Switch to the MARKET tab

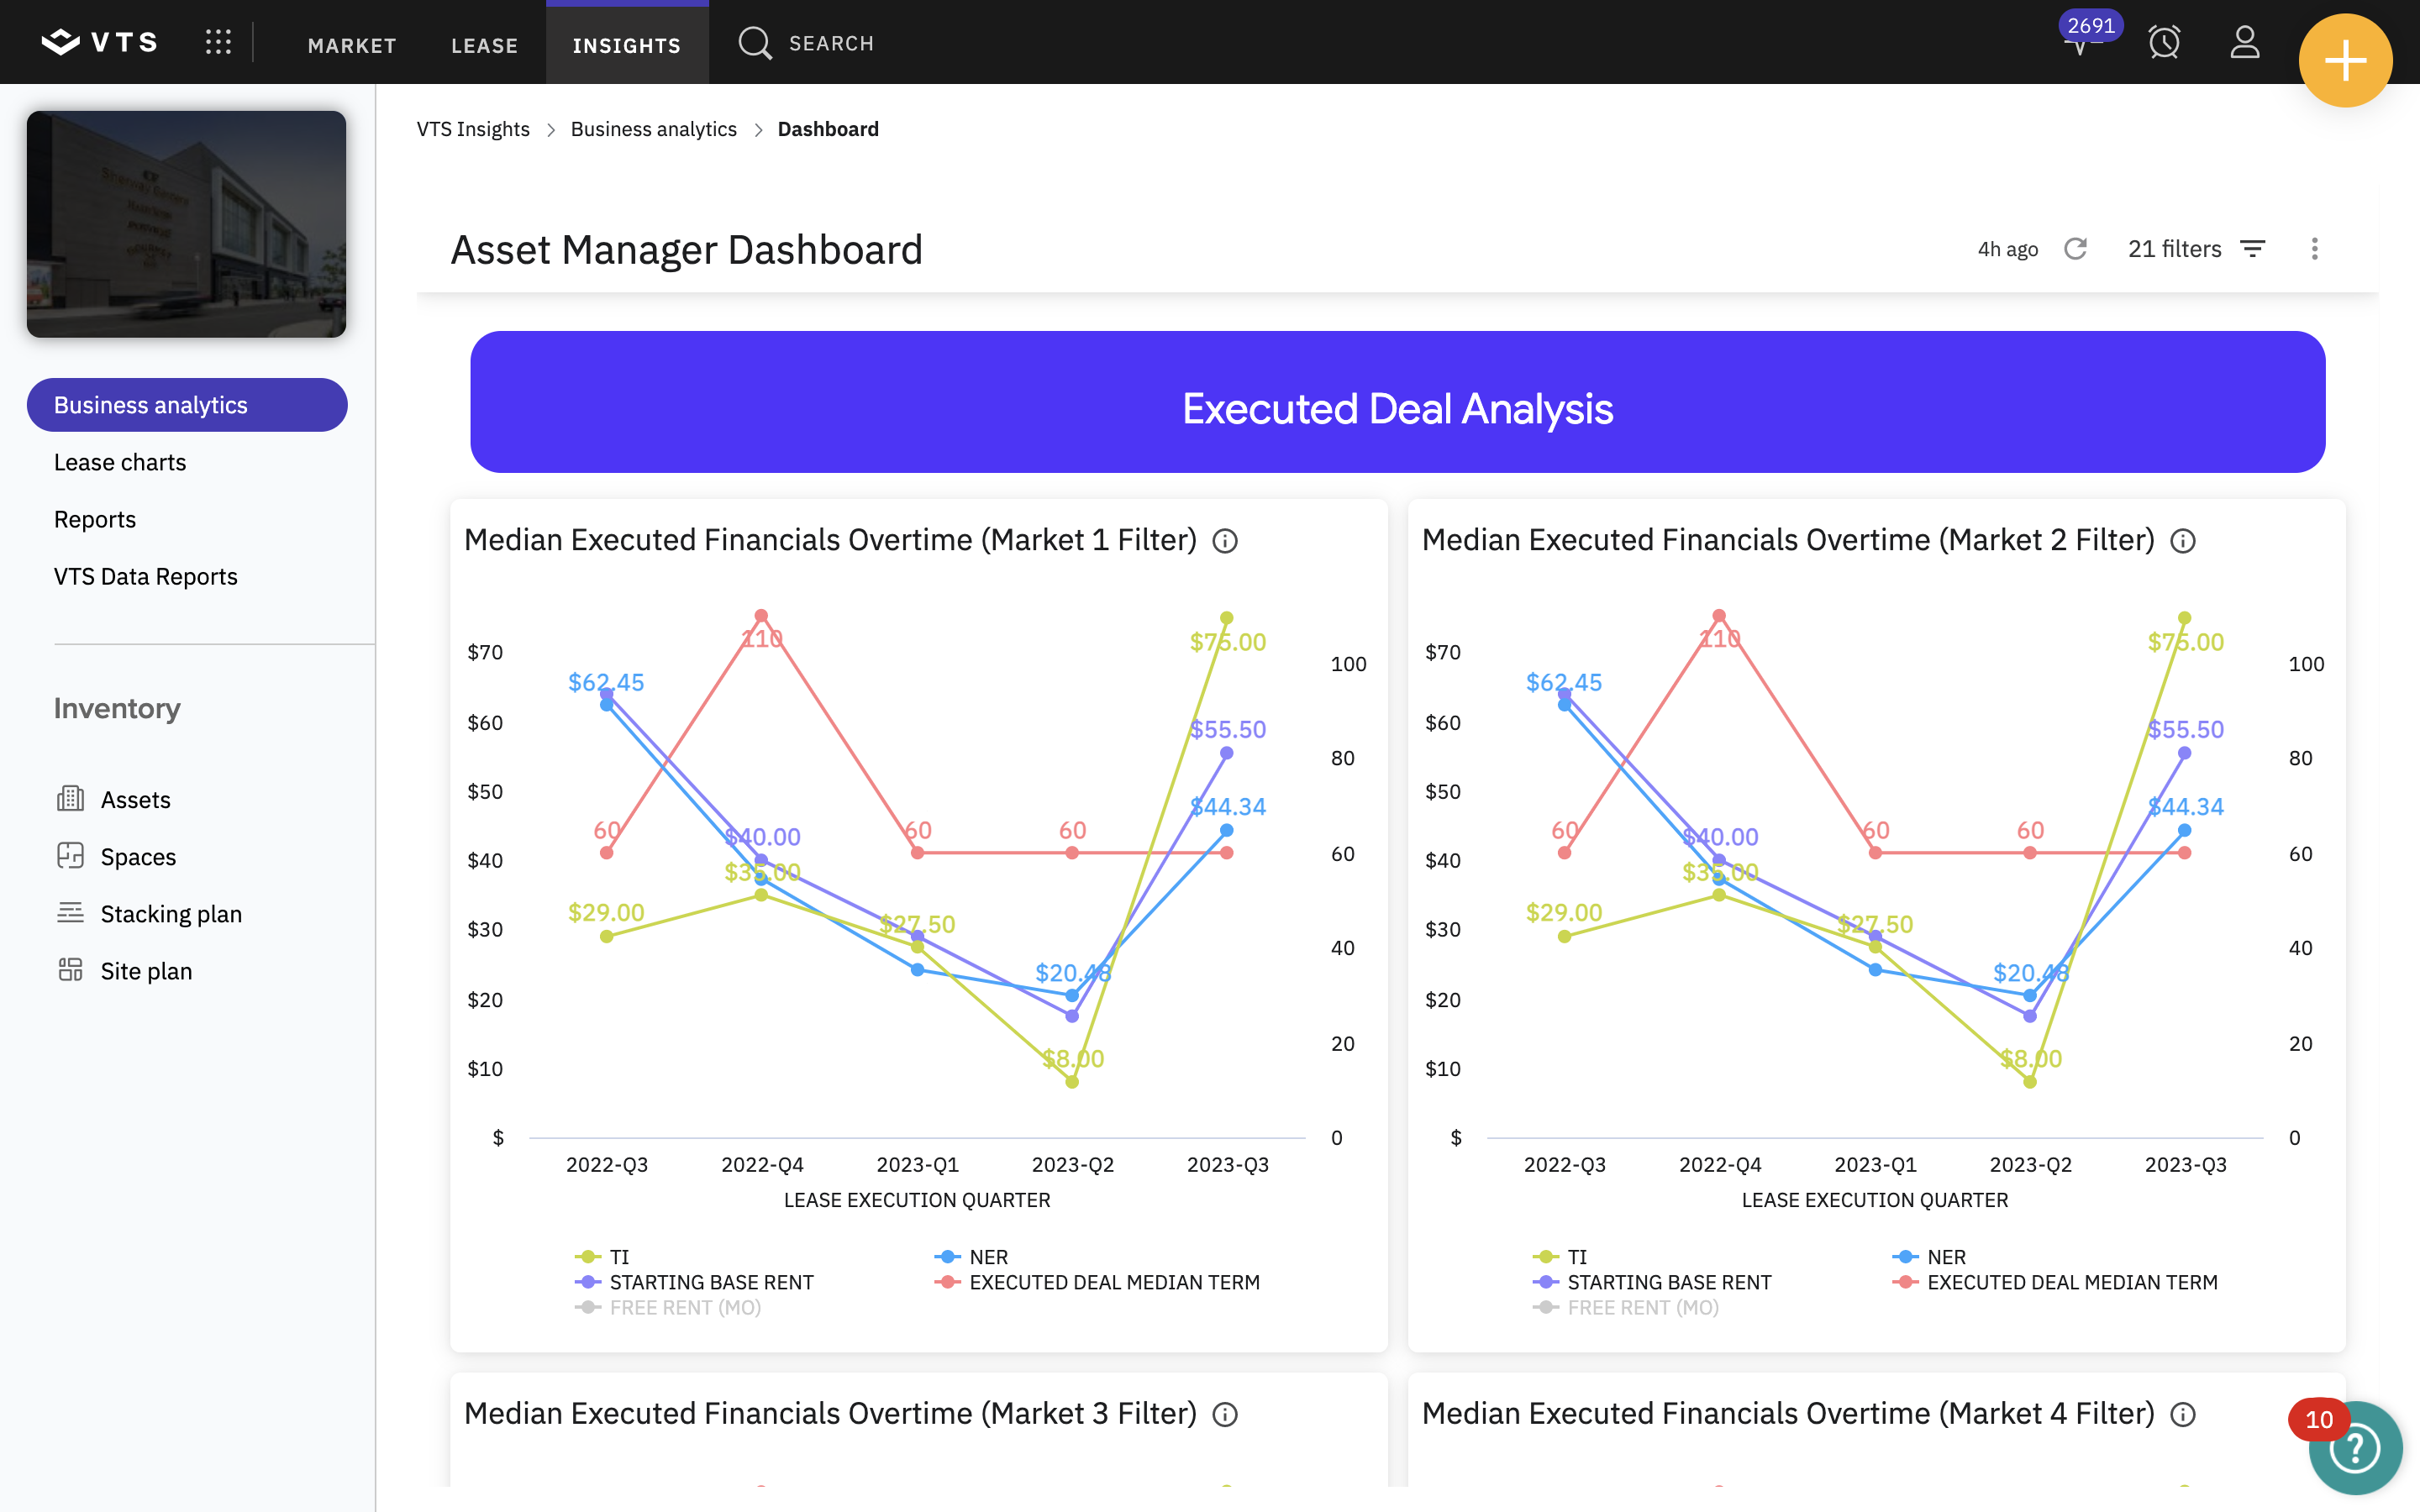click(352, 45)
